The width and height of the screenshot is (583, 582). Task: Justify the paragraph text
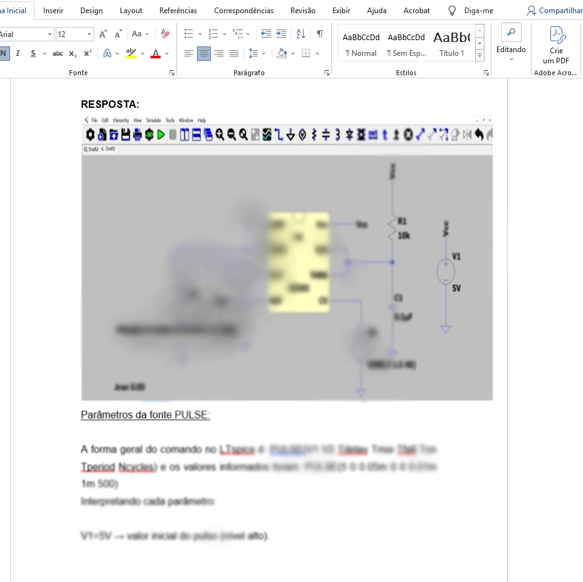click(234, 53)
